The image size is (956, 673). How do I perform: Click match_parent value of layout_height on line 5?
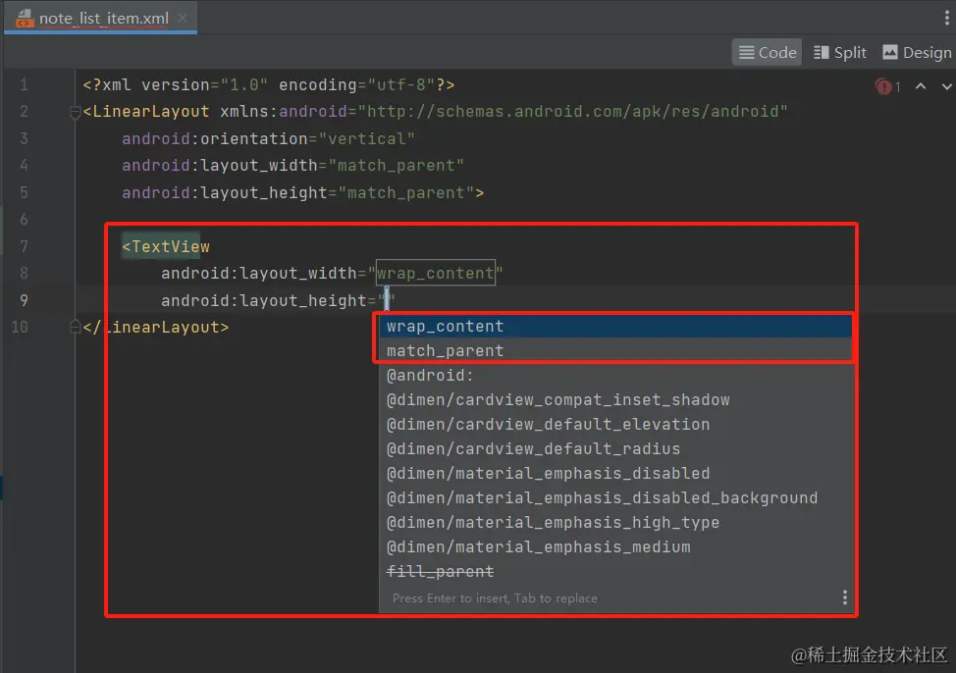(x=406, y=192)
